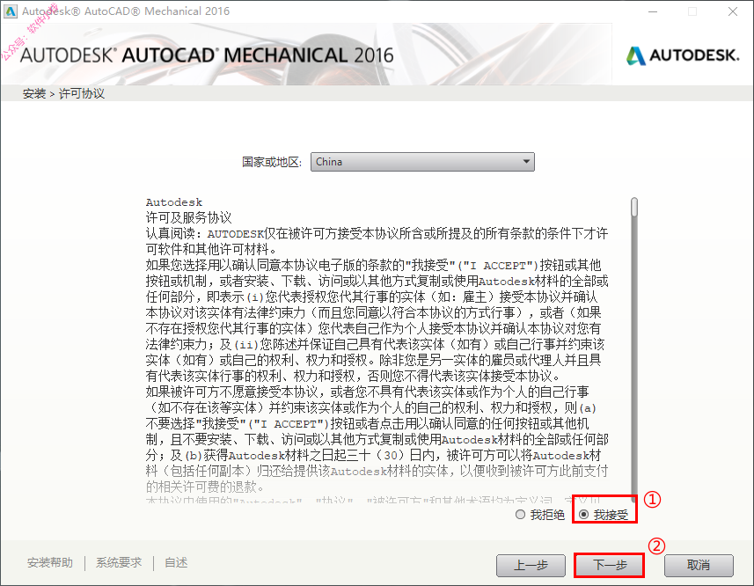This screenshot has height=586, width=754.
Task: Click the AutoCAD app icon in title bar
Action: (10, 11)
